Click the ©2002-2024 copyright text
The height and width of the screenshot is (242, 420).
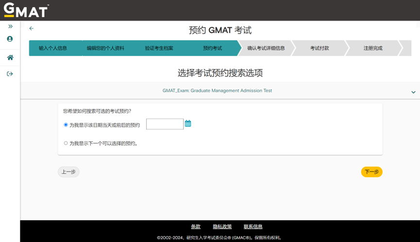219,238
